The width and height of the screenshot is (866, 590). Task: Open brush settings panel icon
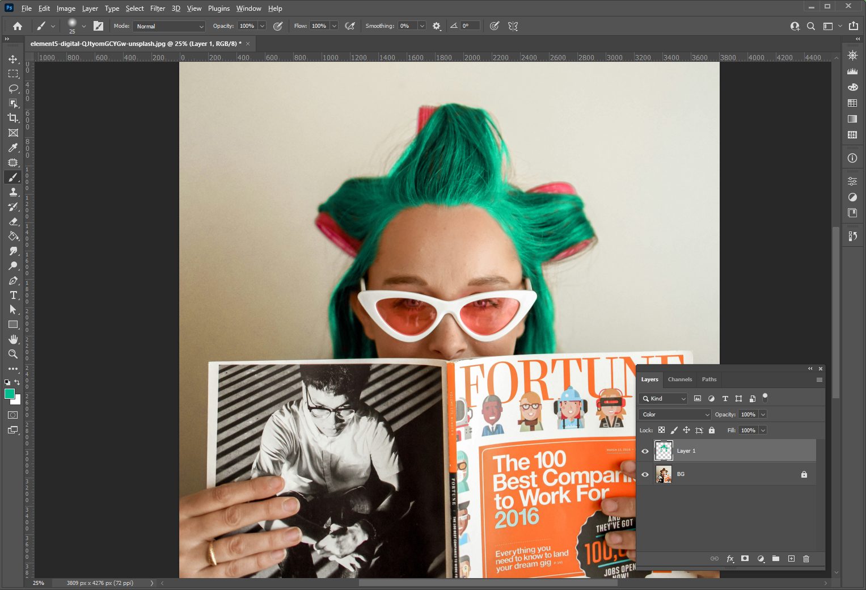[x=98, y=26]
